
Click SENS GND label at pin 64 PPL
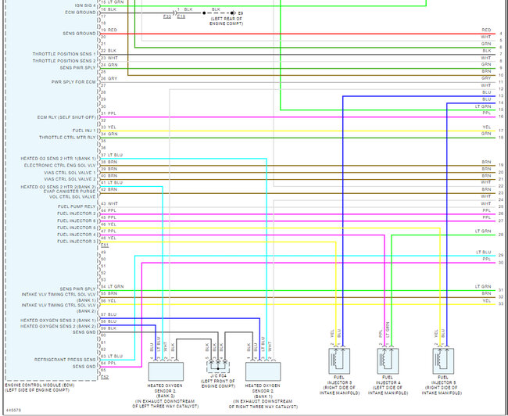pyautogui.click(x=84, y=367)
